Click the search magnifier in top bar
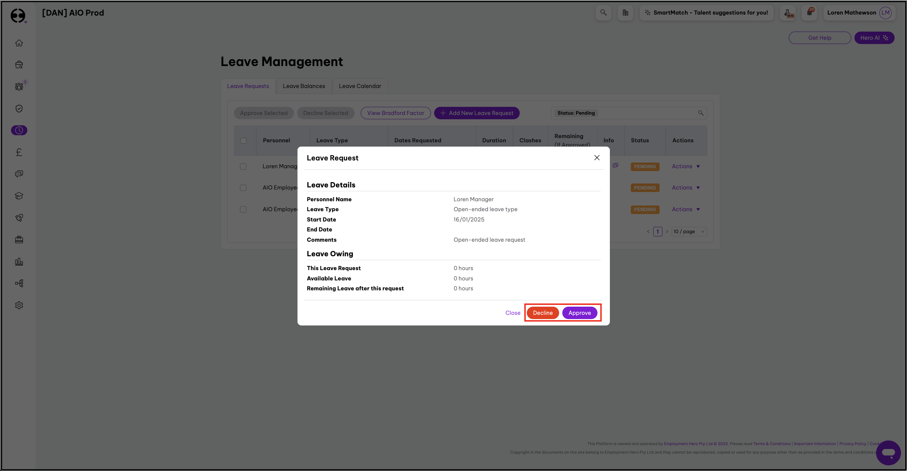Image resolution: width=907 pixels, height=471 pixels. (603, 13)
